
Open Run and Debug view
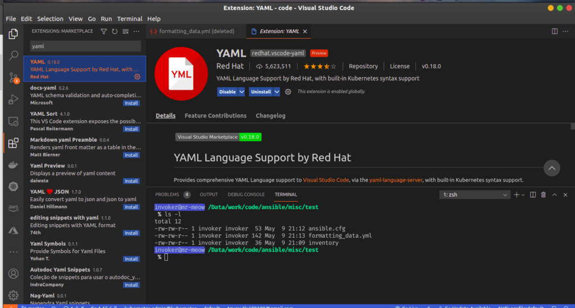(x=13, y=99)
